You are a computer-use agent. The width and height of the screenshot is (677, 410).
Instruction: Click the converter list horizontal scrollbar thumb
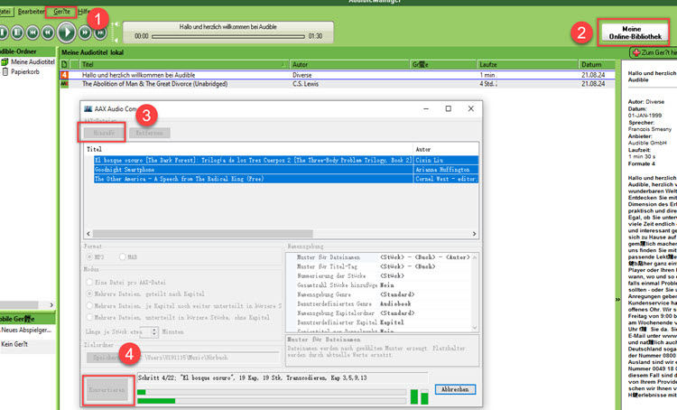202,234
